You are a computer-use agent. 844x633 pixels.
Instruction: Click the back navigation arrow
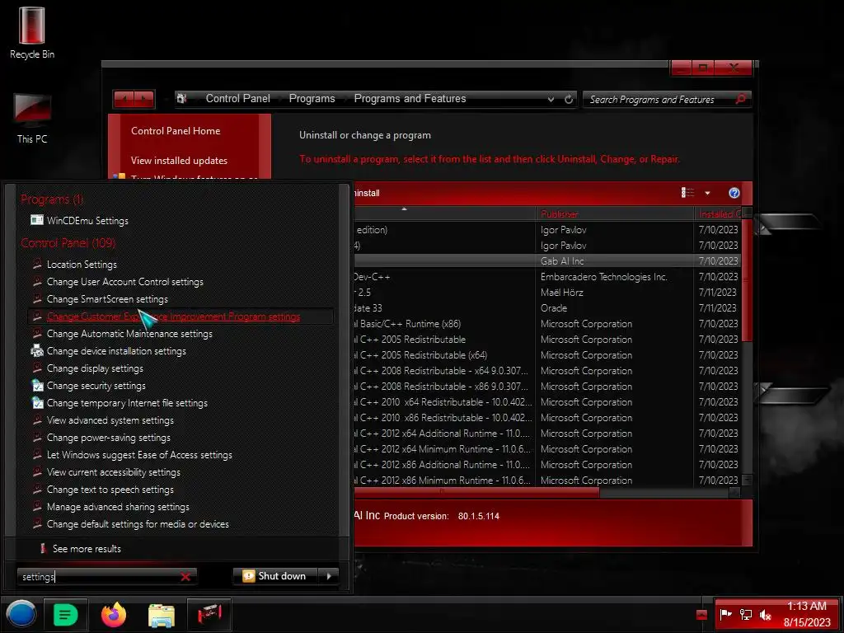pos(124,99)
